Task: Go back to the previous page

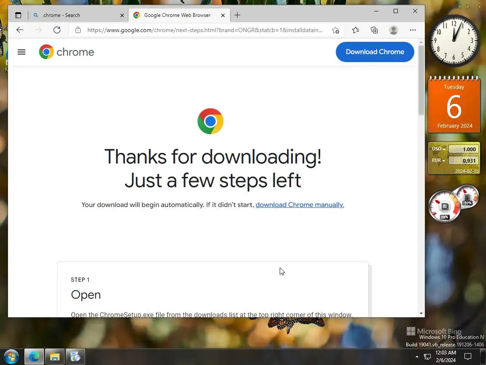Action: point(20,30)
